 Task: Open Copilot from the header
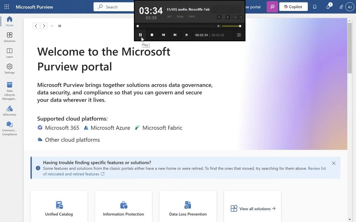coord(293,7)
